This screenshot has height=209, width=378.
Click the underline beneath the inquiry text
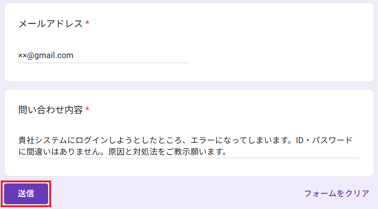pyautogui.click(x=189, y=158)
